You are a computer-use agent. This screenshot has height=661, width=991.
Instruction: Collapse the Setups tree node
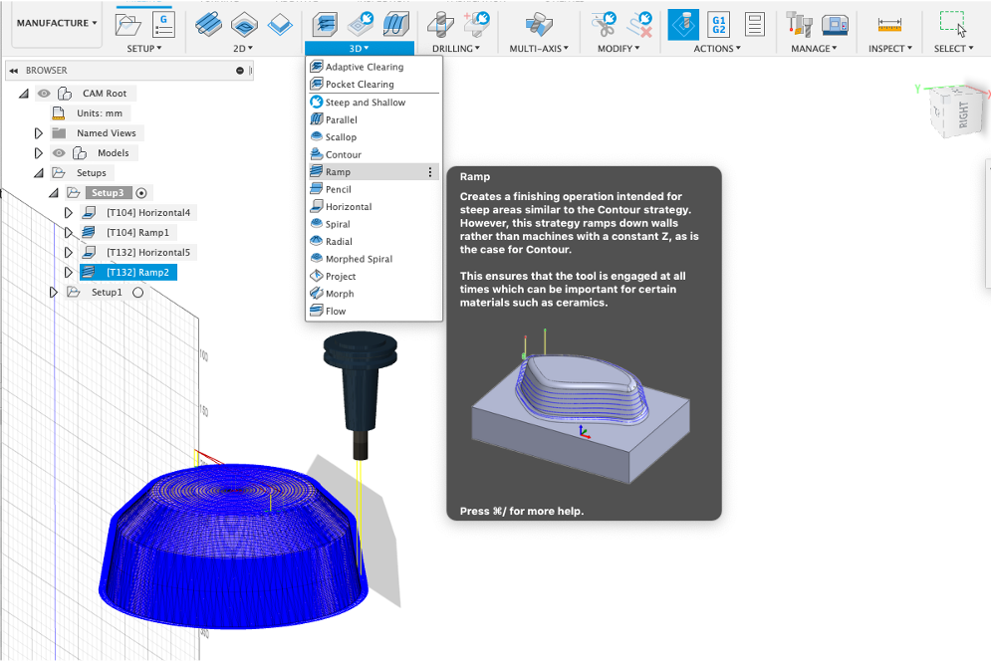click(39, 172)
